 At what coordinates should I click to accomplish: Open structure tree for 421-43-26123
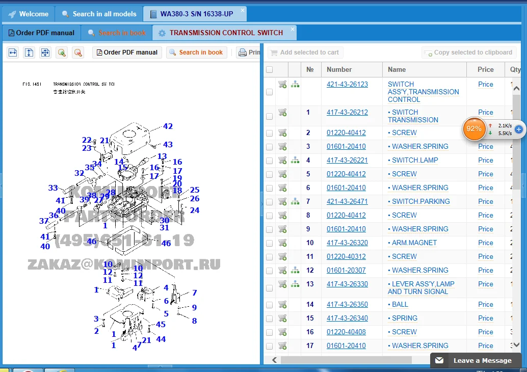coord(295,85)
